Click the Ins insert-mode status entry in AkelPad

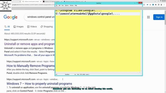[75, 74]
